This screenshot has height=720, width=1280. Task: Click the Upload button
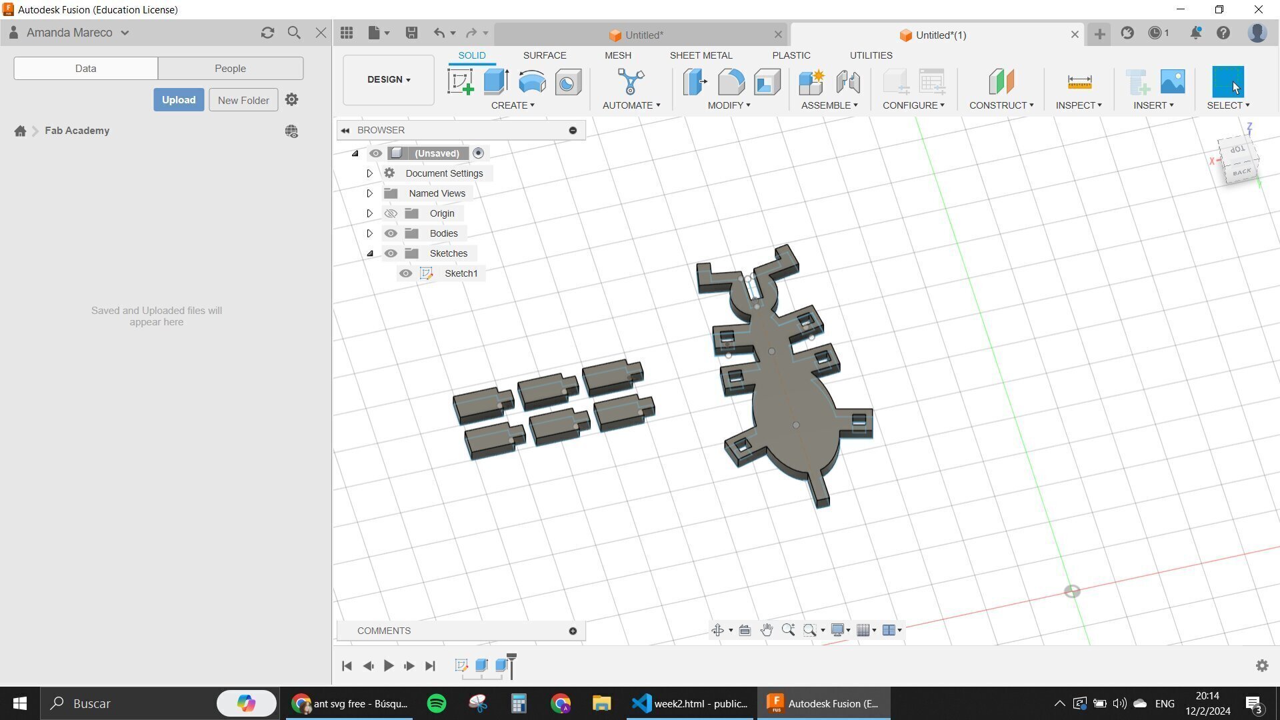179,100
